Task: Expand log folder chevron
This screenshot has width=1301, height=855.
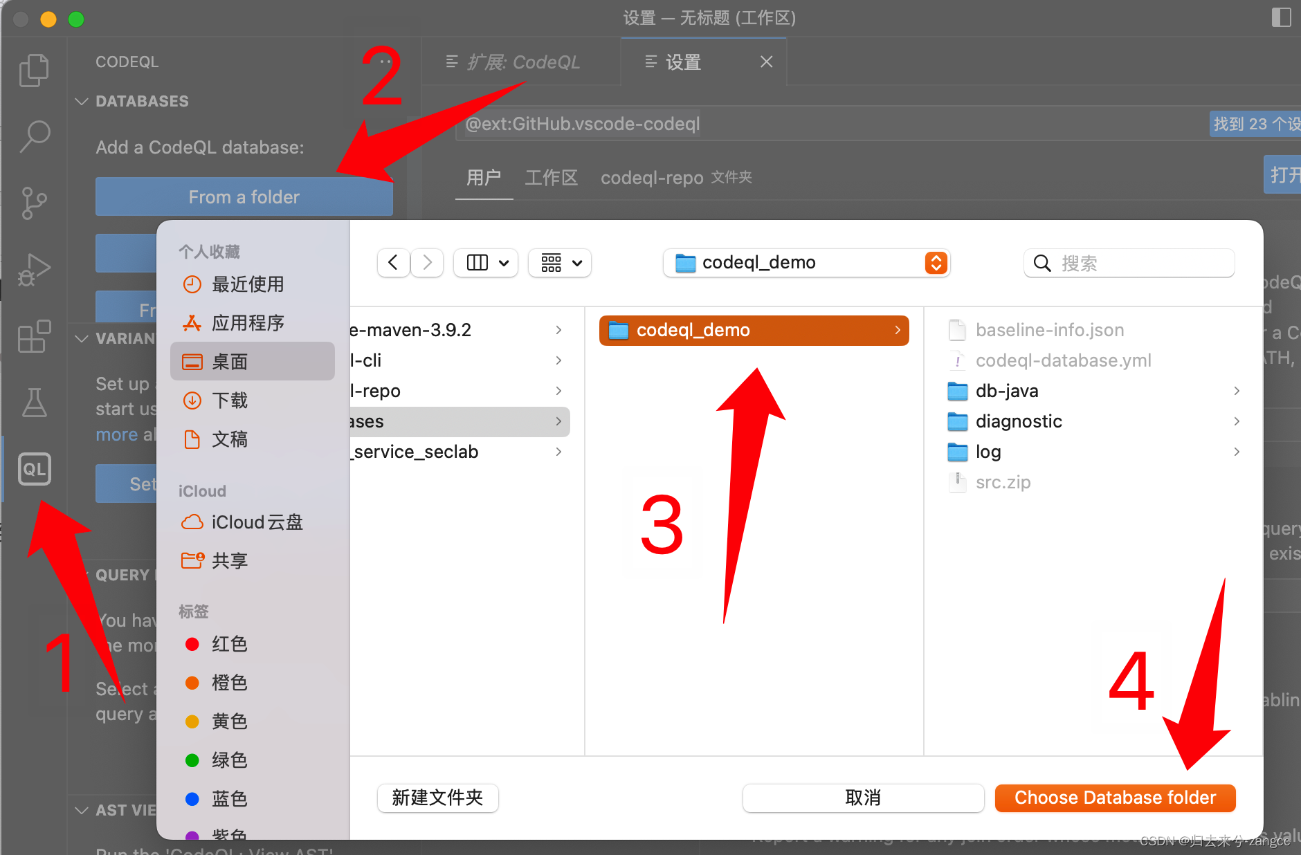Action: [1237, 452]
